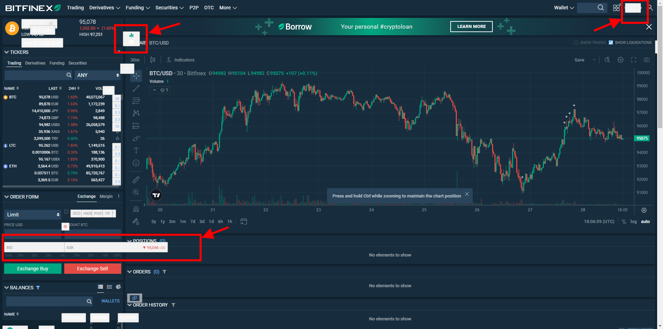The image size is (663, 329).
Task: Select the brush drawing tool
Action: pos(136,138)
